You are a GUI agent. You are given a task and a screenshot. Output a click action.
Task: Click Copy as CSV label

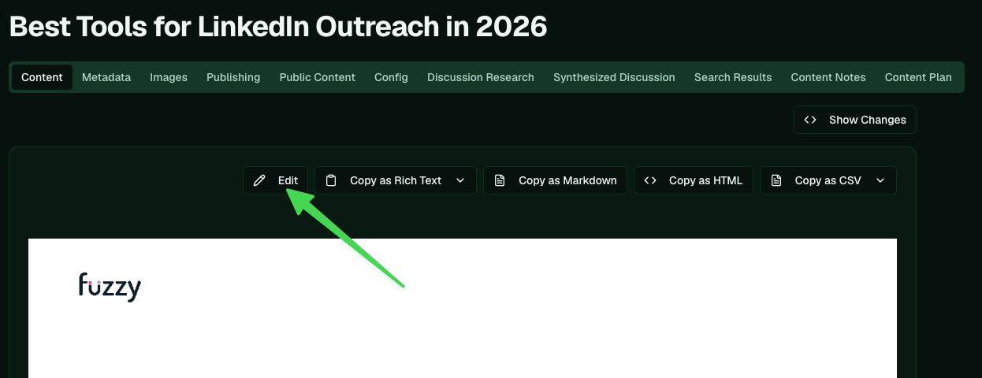point(828,180)
